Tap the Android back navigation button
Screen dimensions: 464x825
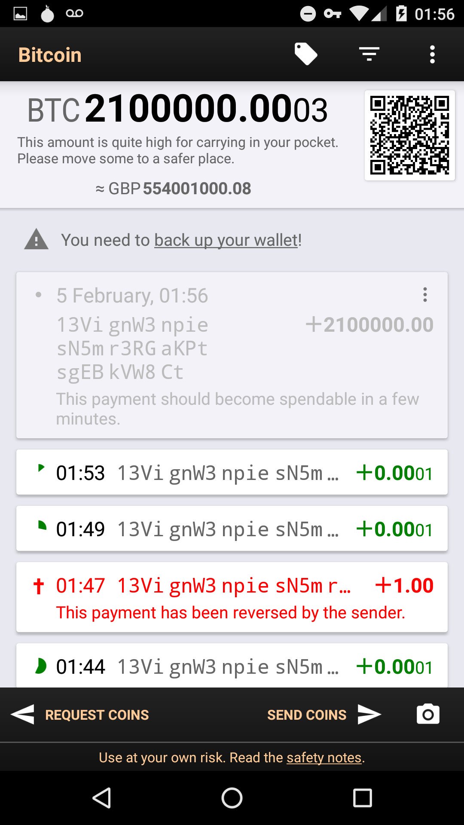pos(102,798)
